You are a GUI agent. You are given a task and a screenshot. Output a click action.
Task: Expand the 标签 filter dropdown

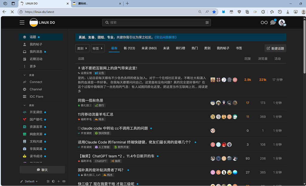98,48
